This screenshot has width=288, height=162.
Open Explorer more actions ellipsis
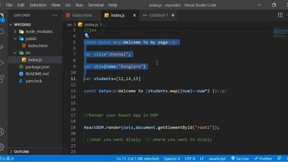pos(55,15)
